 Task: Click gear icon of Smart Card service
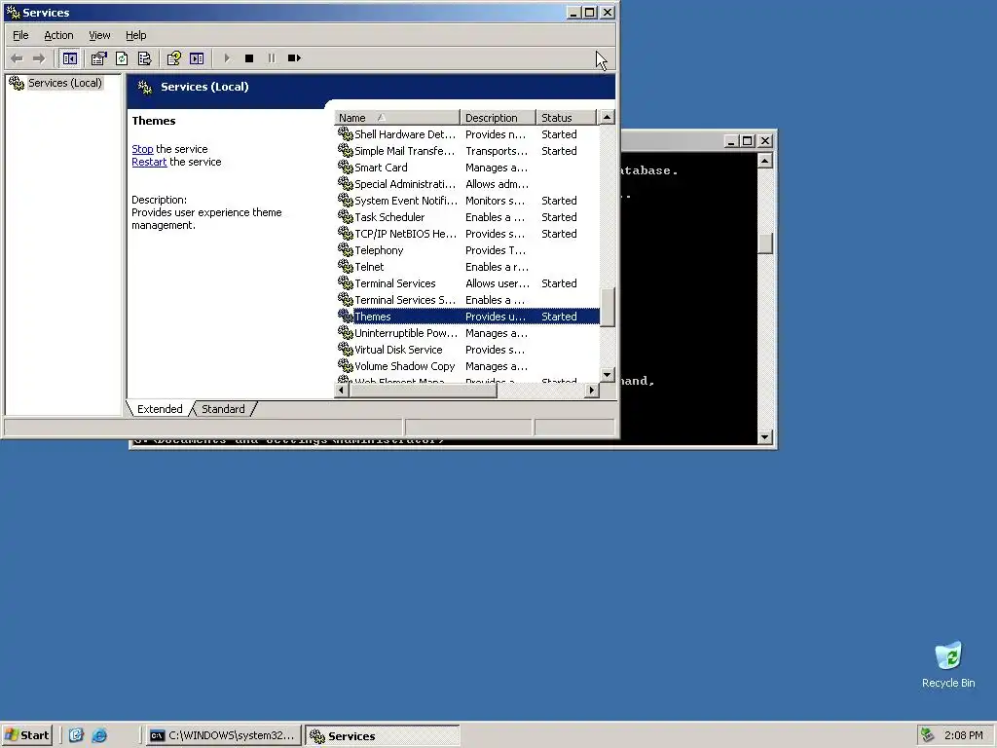pos(346,168)
